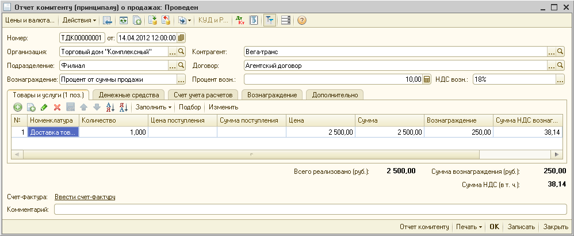Click the go-to-list toolbar icon
The height and width of the screenshot is (236, 574).
coord(107,21)
